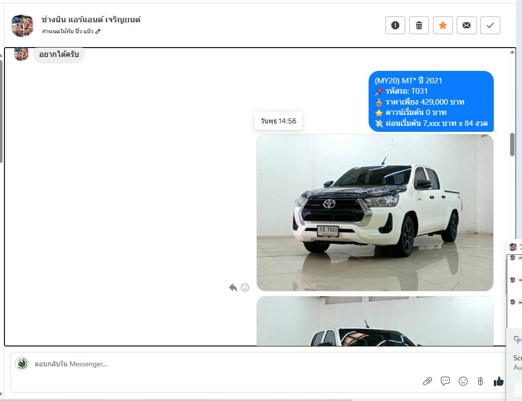The height and width of the screenshot is (401, 522).
Task: Mark conversation as spam with exclamation icon
Action: [x=395, y=25]
